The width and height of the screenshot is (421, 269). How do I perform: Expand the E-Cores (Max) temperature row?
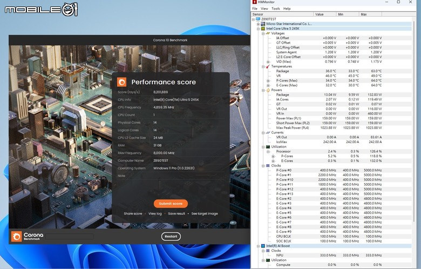pos(268,85)
